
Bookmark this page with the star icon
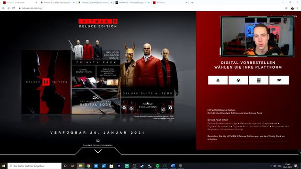pyautogui.click(x=286, y=8)
